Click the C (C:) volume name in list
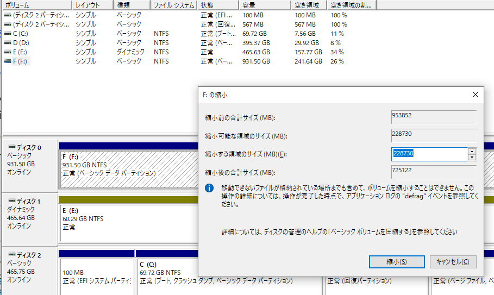This screenshot has width=494, height=295. point(21,34)
